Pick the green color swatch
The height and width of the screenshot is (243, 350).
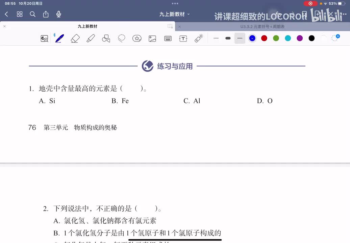point(276,38)
